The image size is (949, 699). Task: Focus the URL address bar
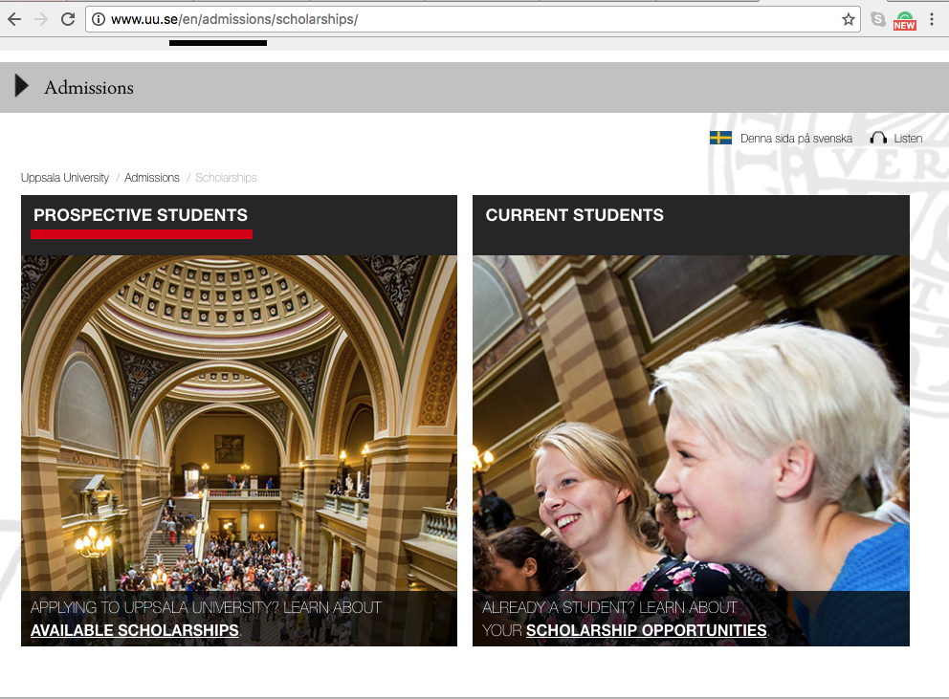(472, 19)
